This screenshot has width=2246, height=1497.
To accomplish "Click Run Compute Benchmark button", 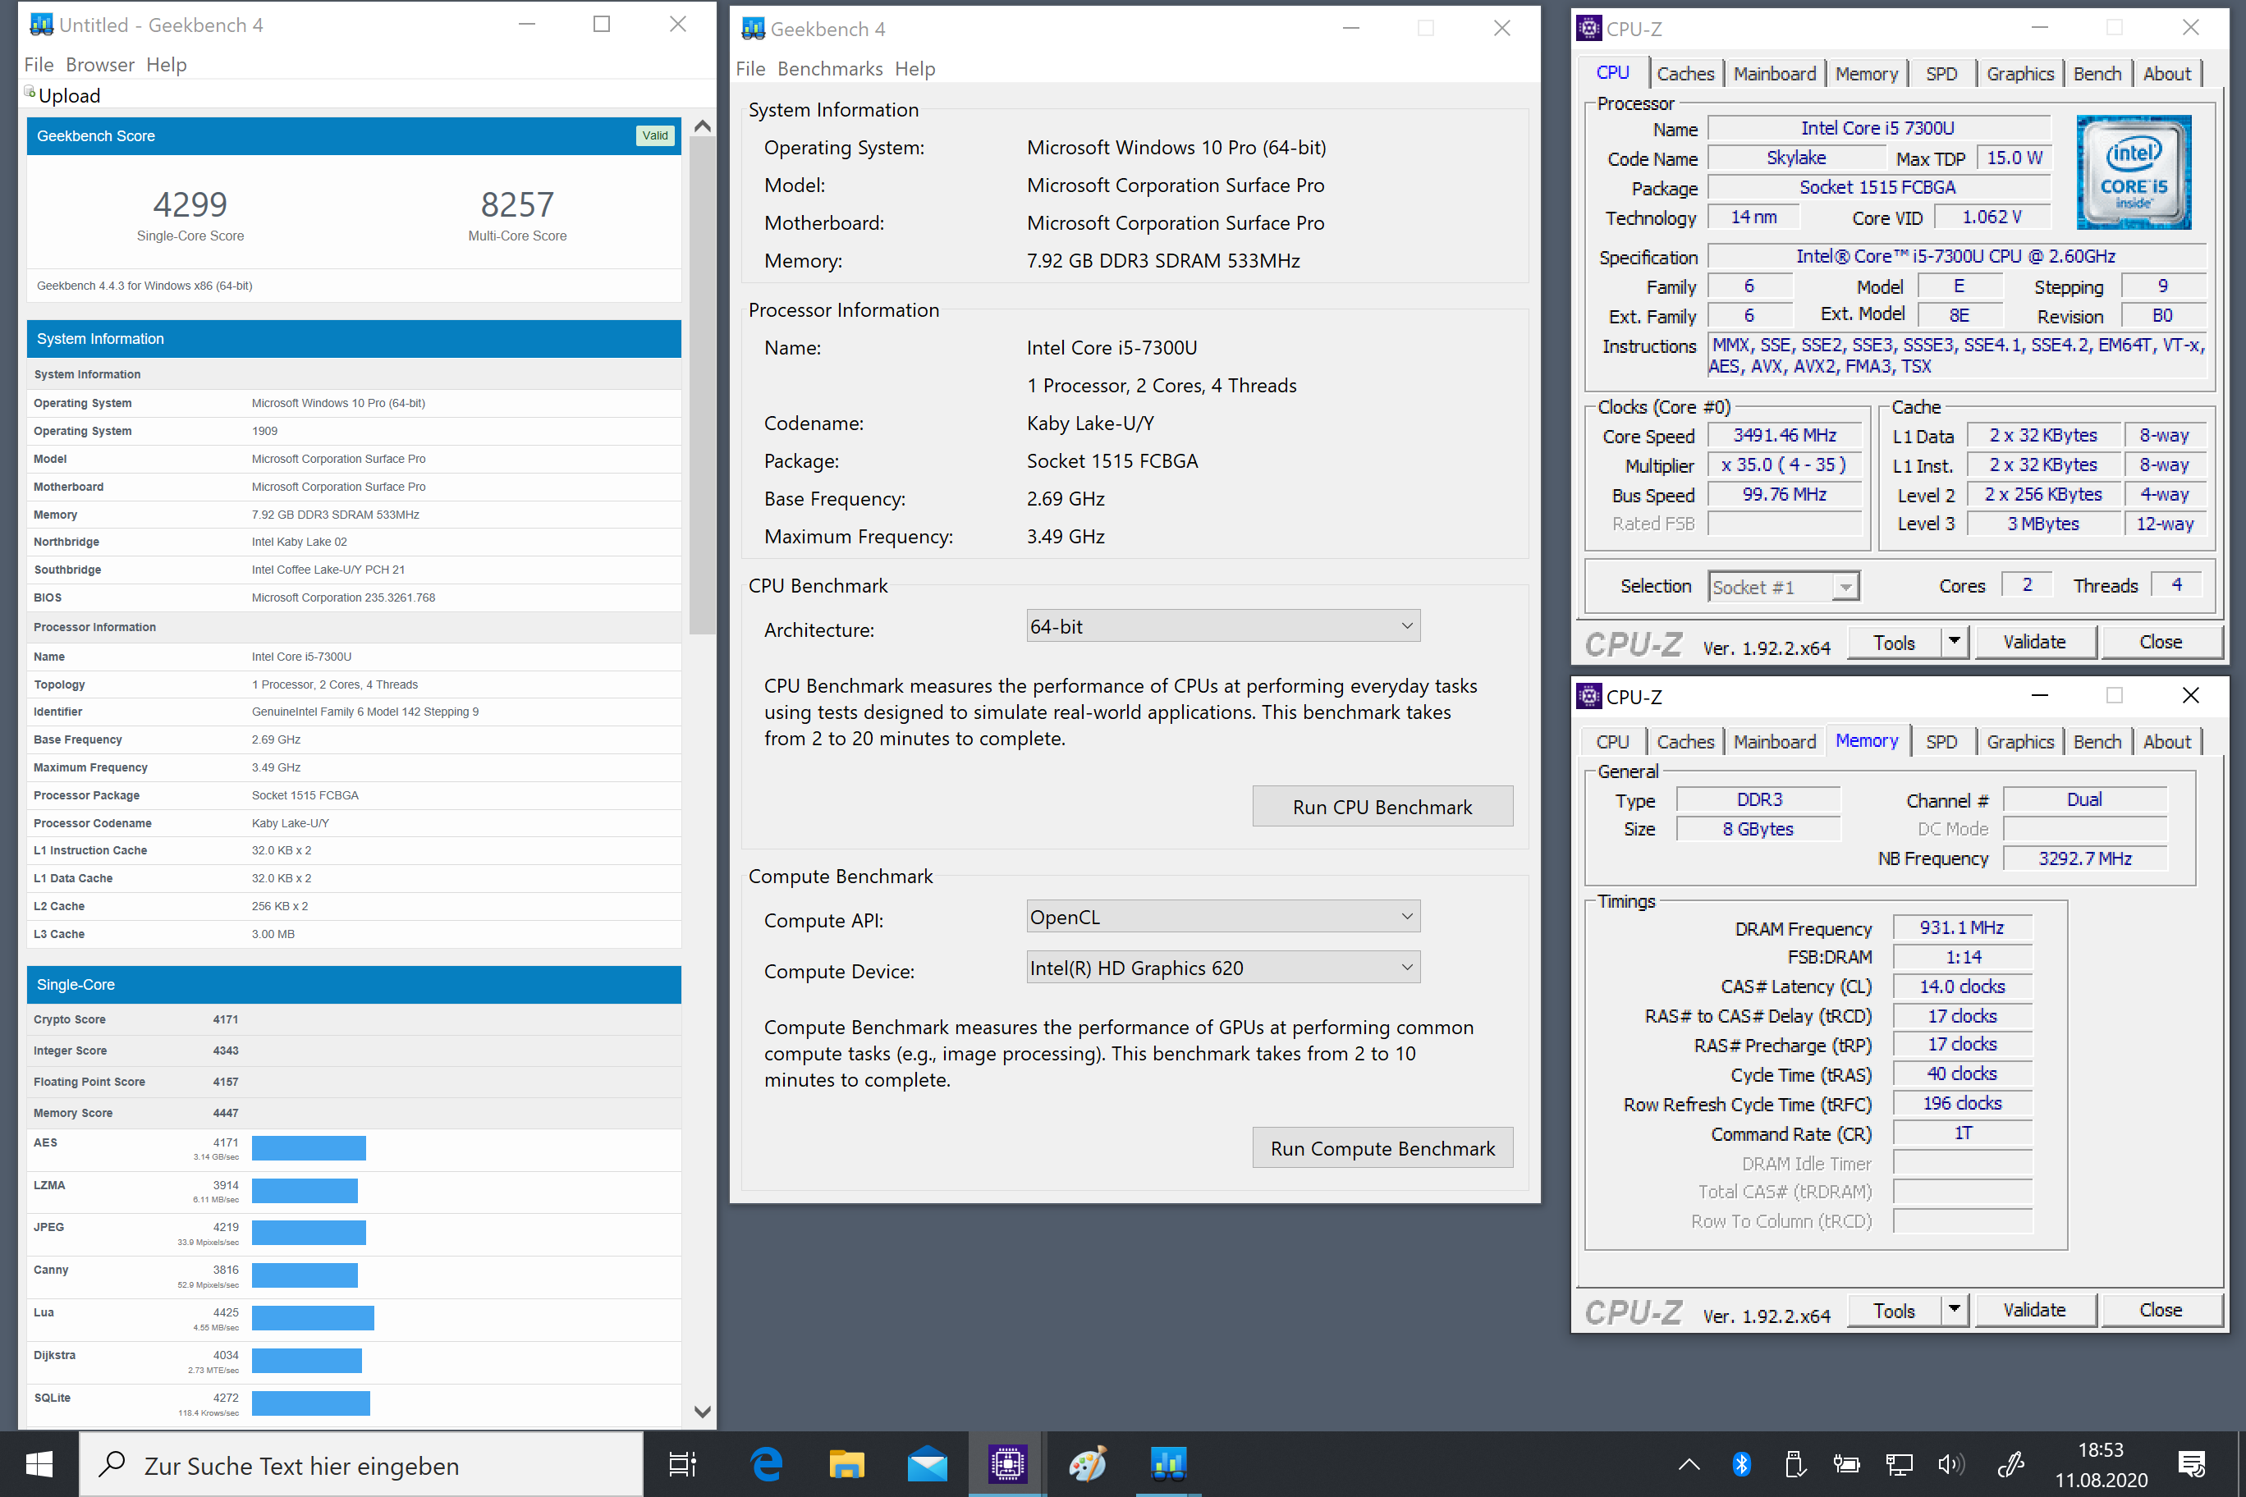I will (1382, 1148).
